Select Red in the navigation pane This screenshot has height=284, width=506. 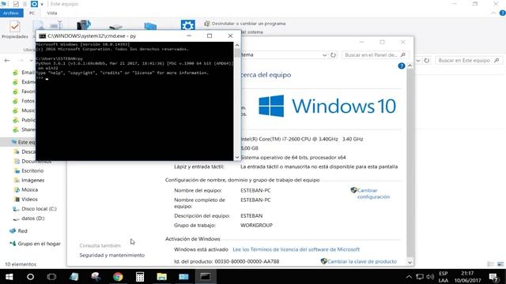22,231
